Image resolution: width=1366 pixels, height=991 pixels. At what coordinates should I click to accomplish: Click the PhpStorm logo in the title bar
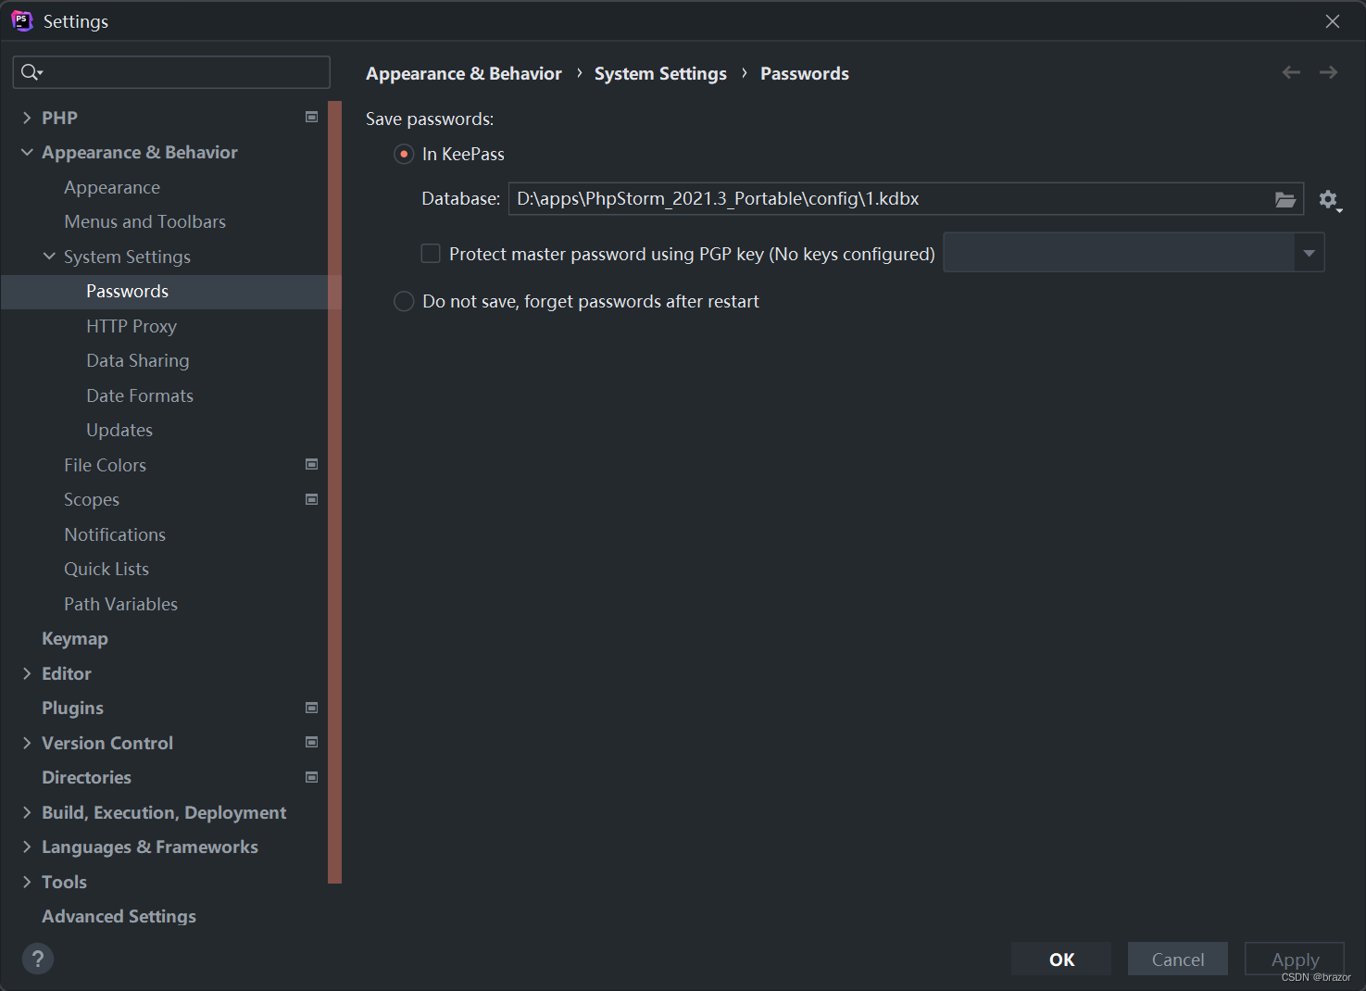(x=22, y=21)
